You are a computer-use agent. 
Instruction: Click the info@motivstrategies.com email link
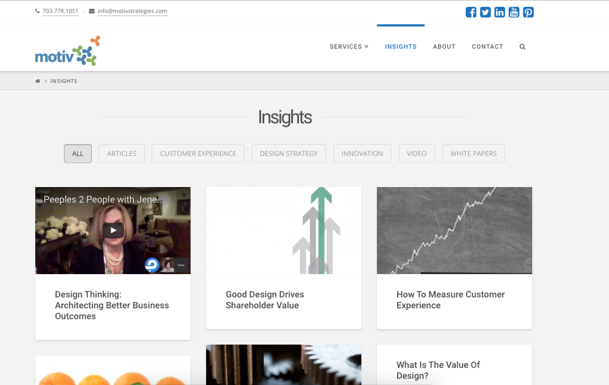[132, 11]
